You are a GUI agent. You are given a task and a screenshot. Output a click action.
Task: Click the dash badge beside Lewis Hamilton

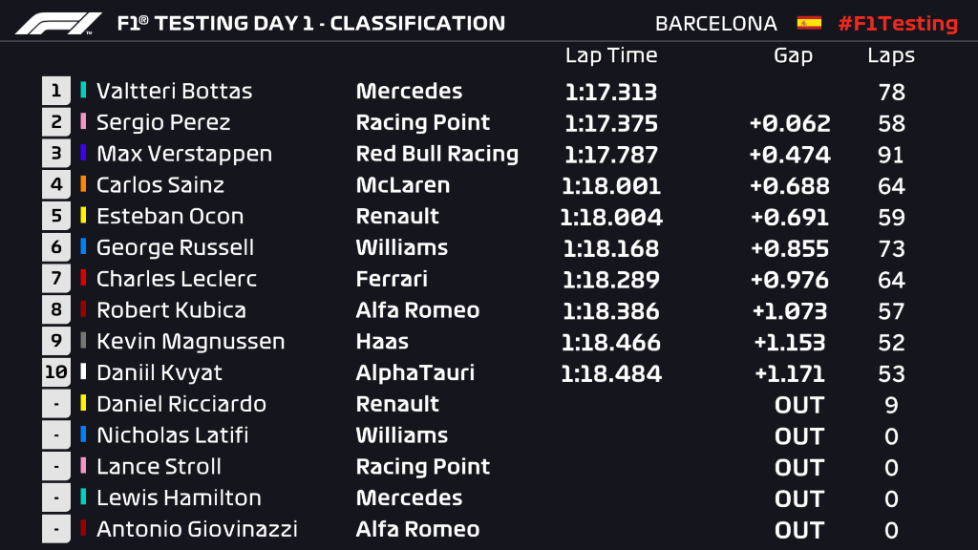click(x=56, y=497)
